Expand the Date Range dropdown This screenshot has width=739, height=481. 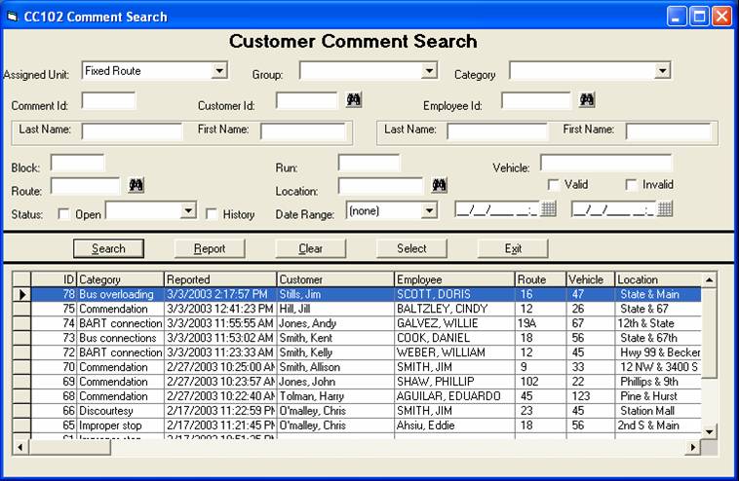point(429,210)
